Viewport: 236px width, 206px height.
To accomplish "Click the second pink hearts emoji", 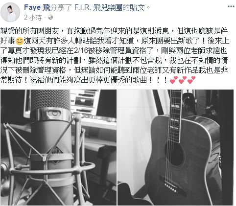I will click(183, 80).
